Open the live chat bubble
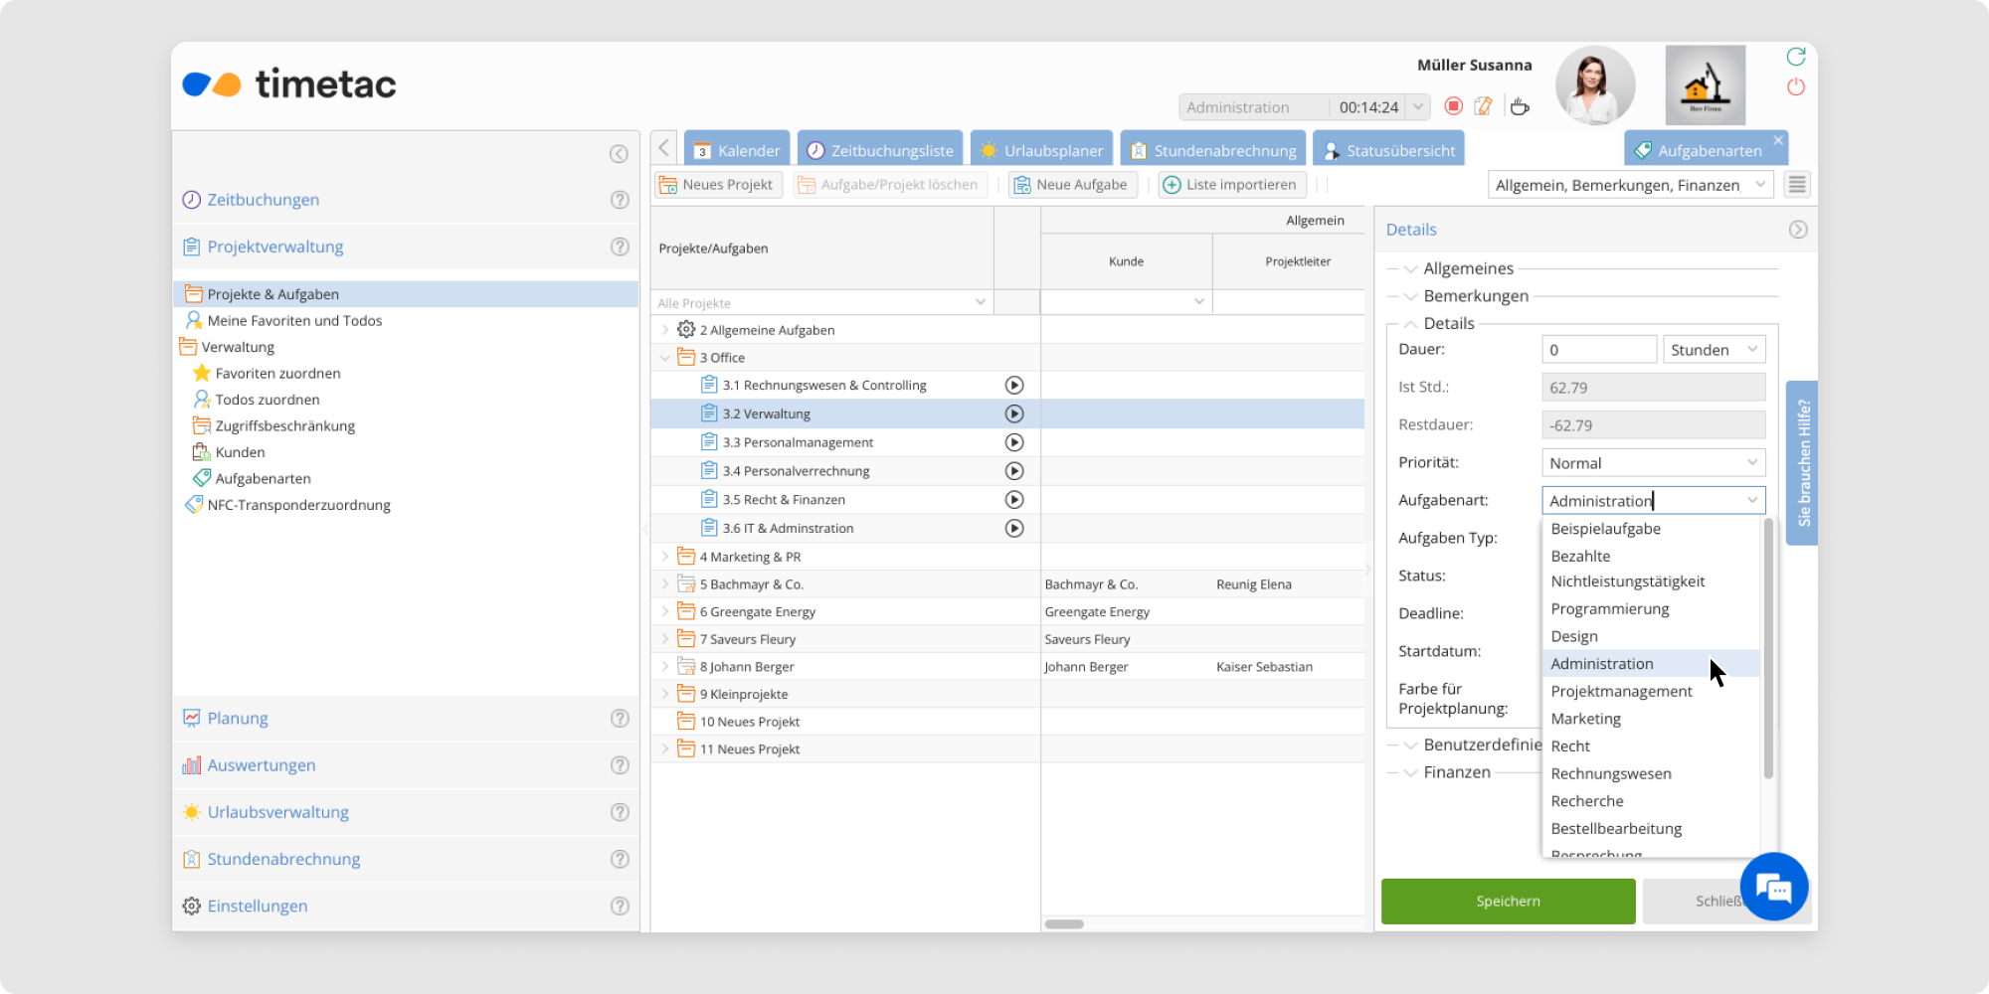This screenshot has height=994, width=1989. coord(1773,887)
